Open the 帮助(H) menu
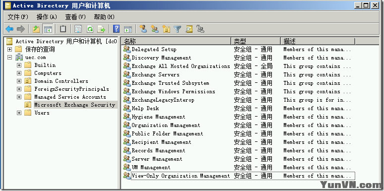This screenshot has height=191, width=384. pyautogui.click(x=104, y=17)
